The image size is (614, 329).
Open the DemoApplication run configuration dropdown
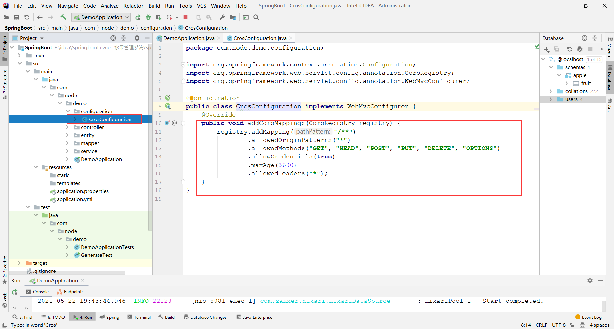127,17
